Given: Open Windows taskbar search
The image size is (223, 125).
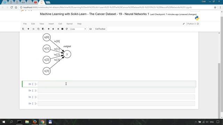Looking at the screenshot, I should pos(11,122).
